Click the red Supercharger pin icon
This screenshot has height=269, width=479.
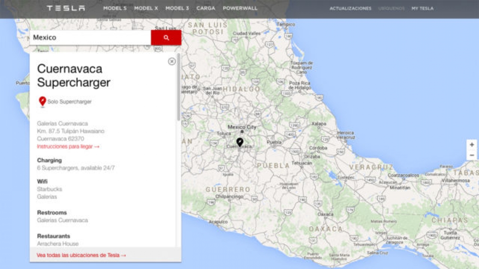(42, 102)
